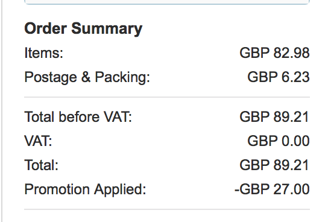
Task: Click the divider line below Promotion Applied
Action: (167, 209)
